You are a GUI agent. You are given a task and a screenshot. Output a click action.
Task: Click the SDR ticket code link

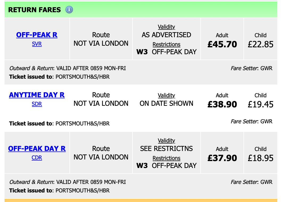point(37,104)
